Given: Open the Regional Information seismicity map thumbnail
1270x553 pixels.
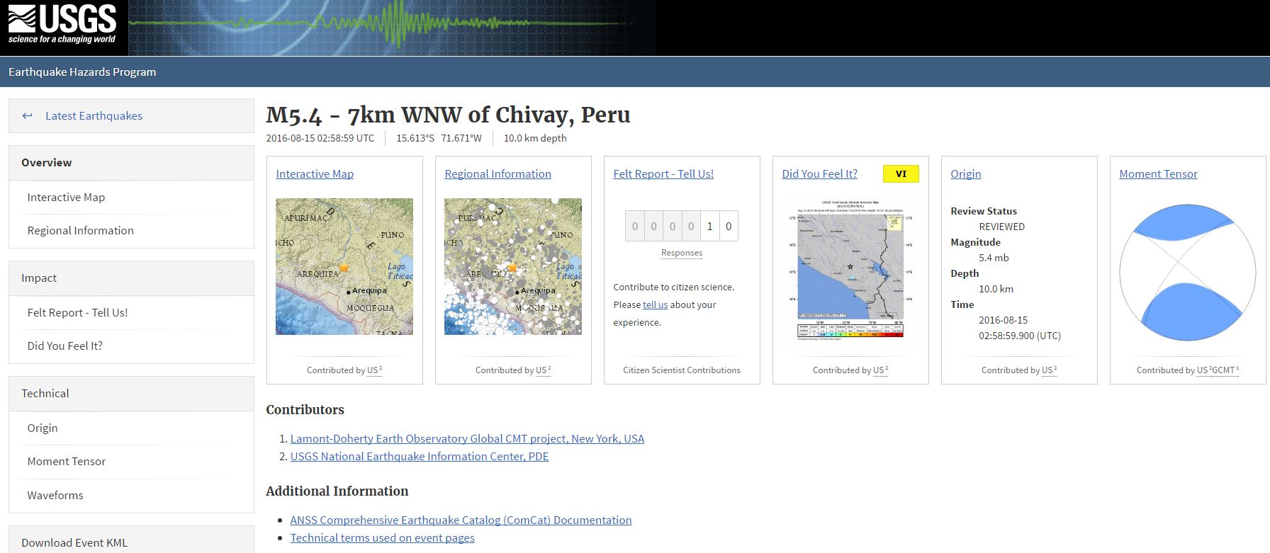Looking at the screenshot, I should click(512, 266).
